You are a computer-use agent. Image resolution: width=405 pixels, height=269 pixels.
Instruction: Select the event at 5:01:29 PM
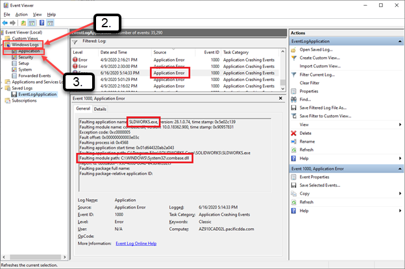(175, 80)
